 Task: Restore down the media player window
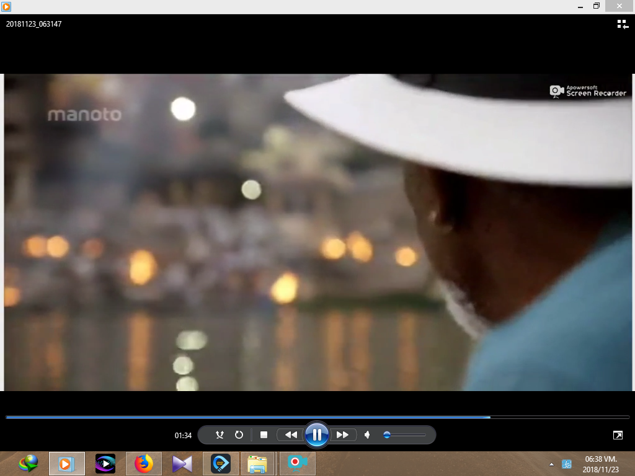[597, 6]
